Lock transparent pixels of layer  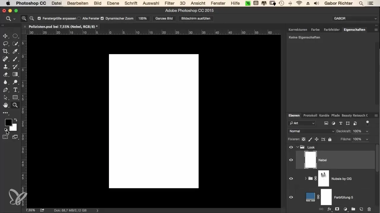[x=303, y=139]
